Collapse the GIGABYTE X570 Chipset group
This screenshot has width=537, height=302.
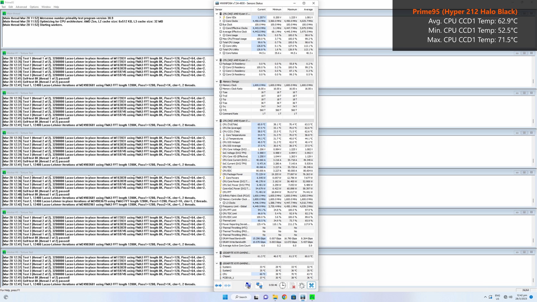pyautogui.click(x=217, y=253)
